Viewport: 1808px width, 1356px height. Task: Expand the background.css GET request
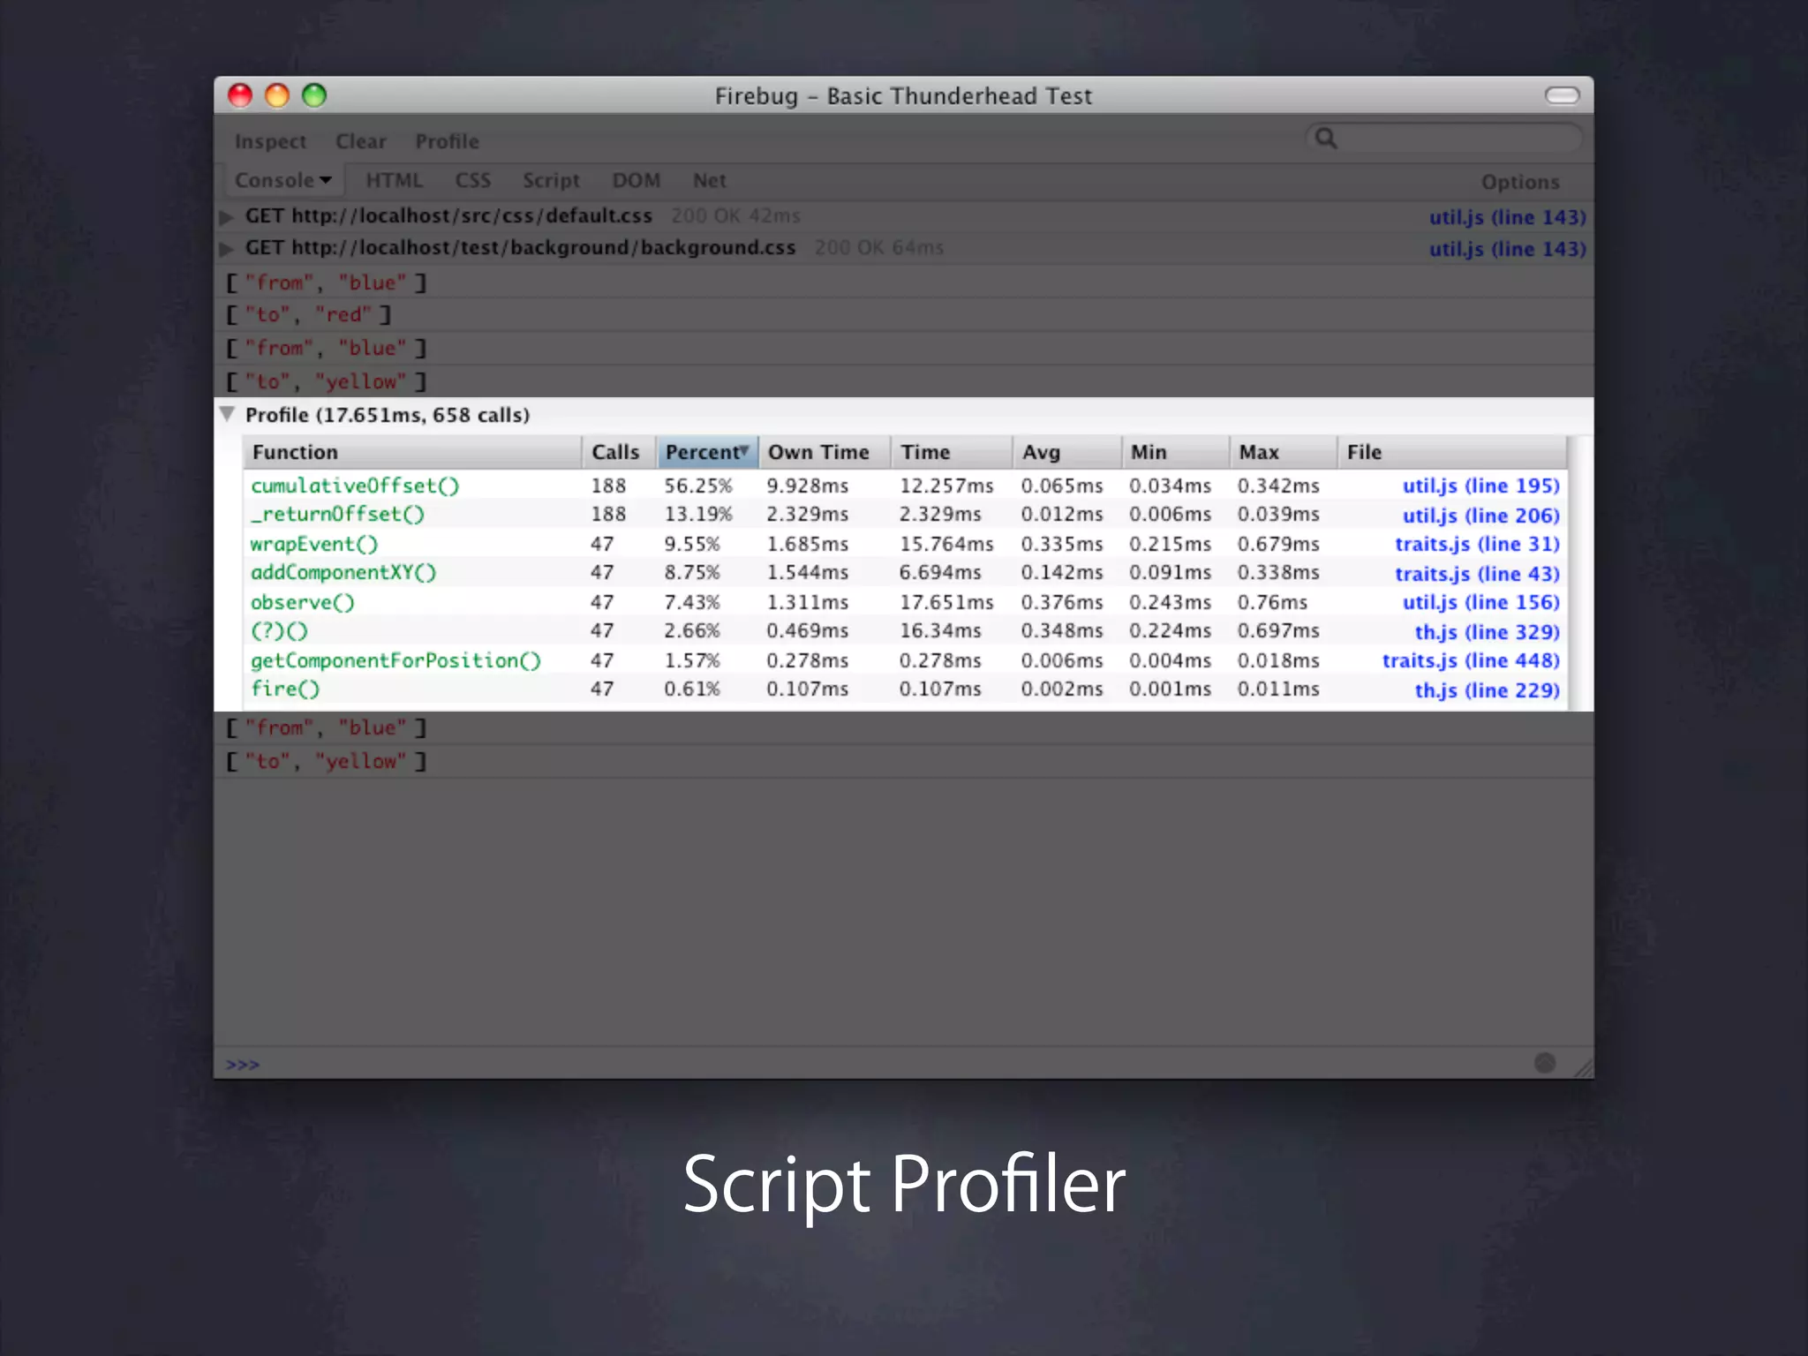(227, 248)
